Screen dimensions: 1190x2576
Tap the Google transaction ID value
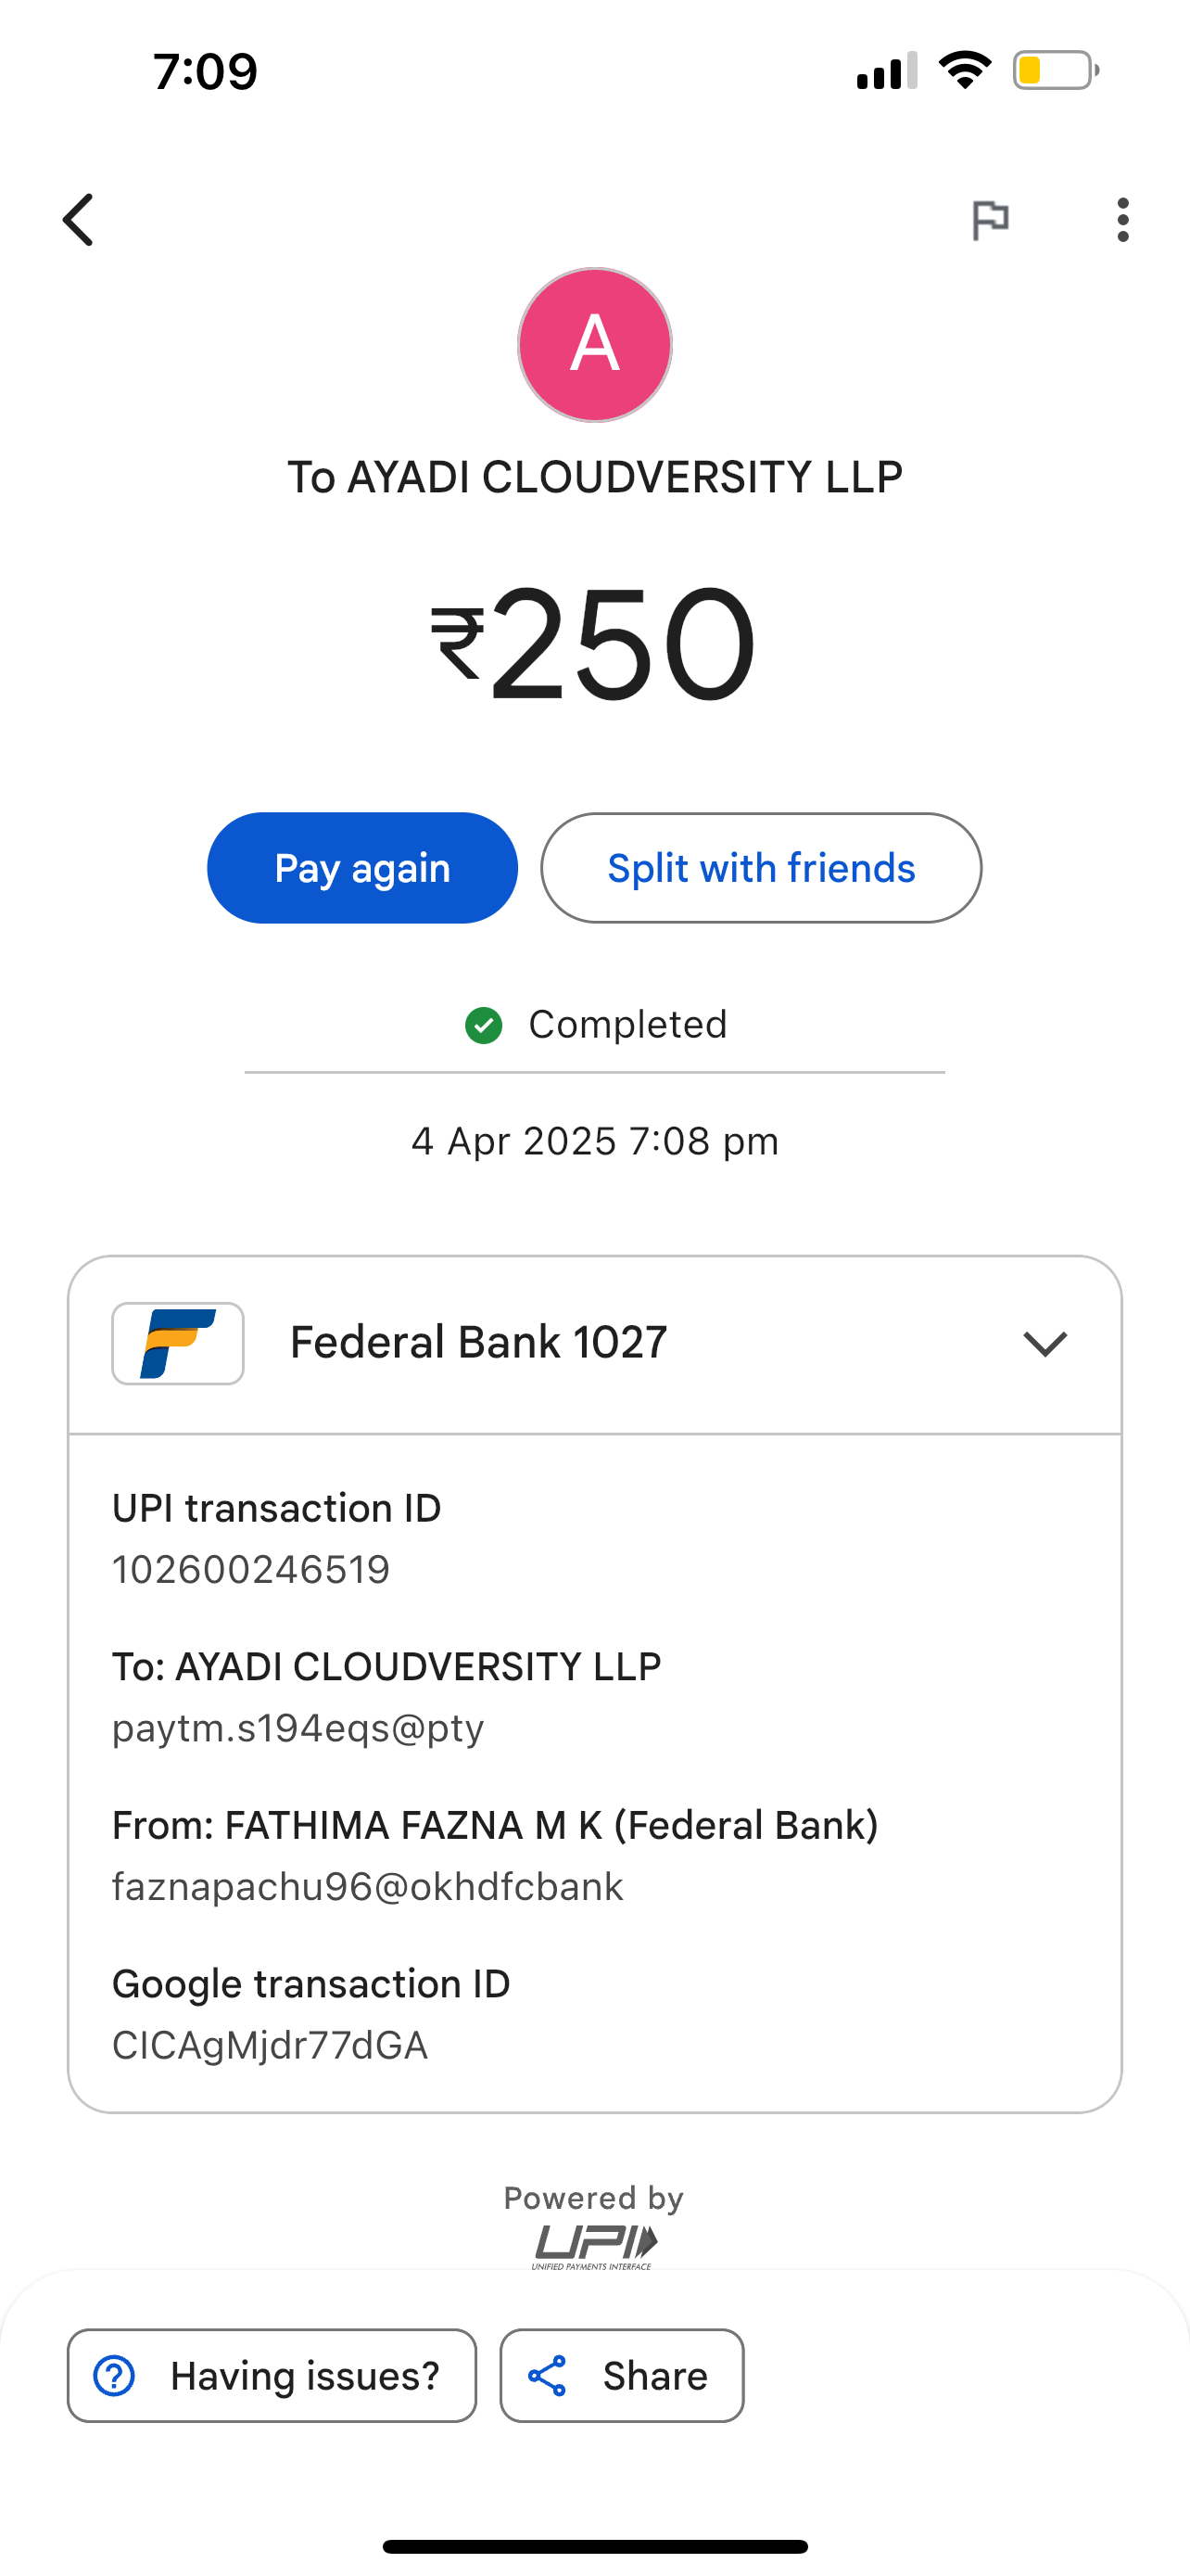(x=270, y=2046)
